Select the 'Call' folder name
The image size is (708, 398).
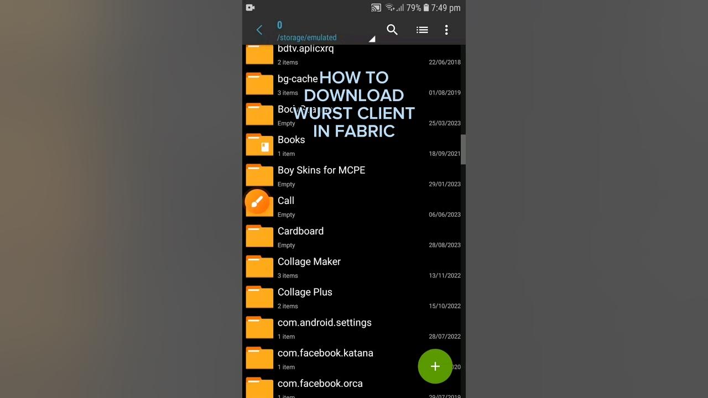tap(286, 201)
